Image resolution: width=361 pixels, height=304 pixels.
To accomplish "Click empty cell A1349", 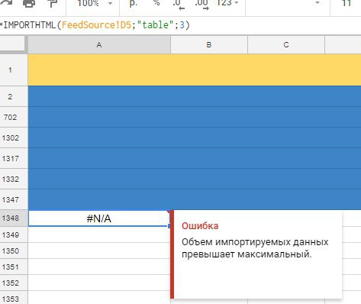I will pos(99,234).
